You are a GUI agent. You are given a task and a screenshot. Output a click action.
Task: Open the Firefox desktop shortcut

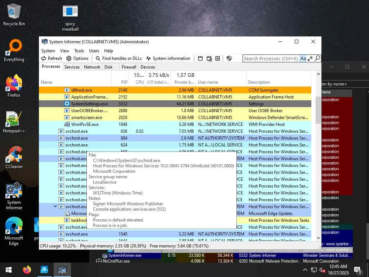pyautogui.click(x=14, y=86)
